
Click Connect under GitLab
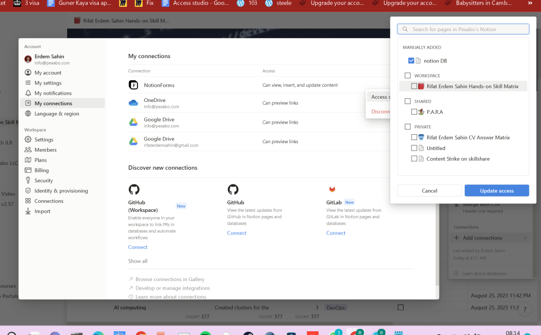336,233
